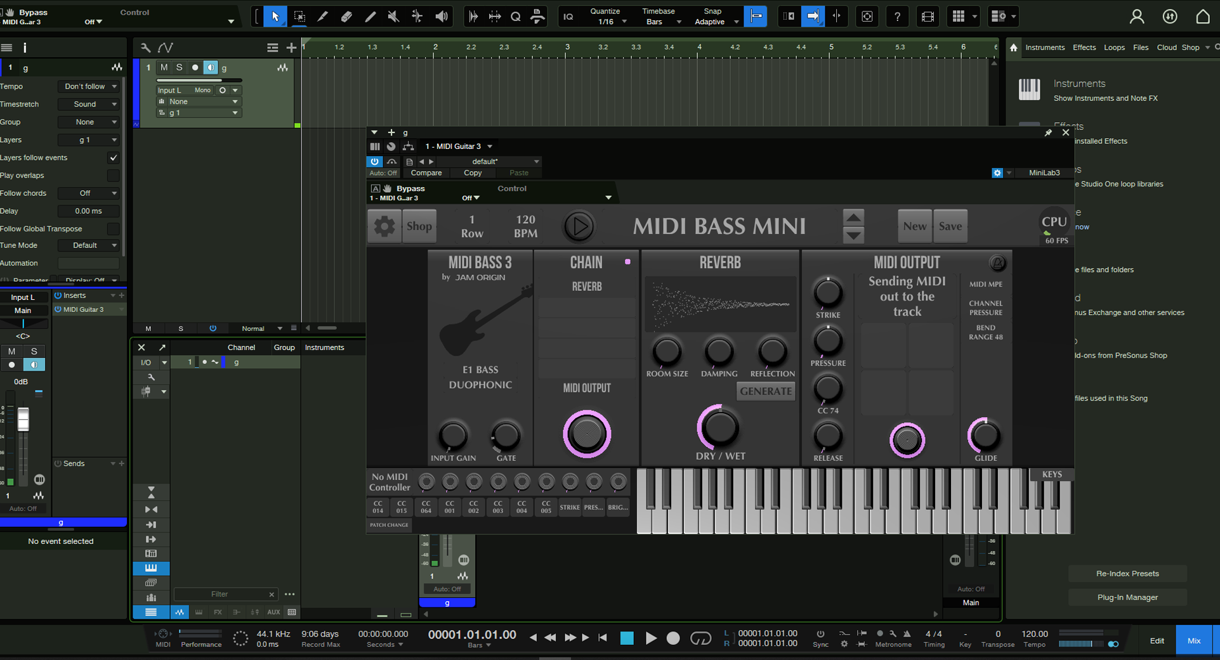
Task: Click the Listen speaker tool
Action: [x=442, y=16]
